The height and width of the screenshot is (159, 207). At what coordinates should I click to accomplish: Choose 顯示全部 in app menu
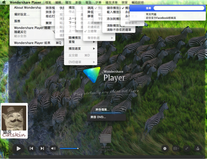coord(20,36)
